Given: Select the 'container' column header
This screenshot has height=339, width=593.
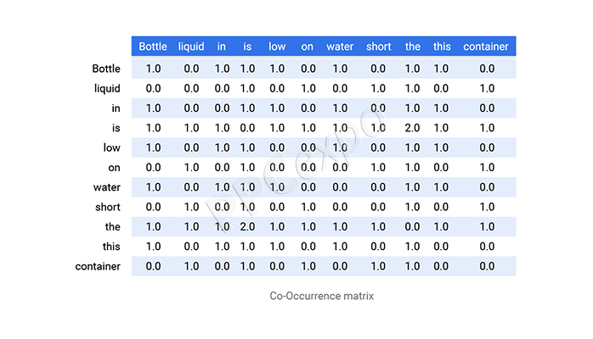Looking at the screenshot, I should (x=486, y=47).
